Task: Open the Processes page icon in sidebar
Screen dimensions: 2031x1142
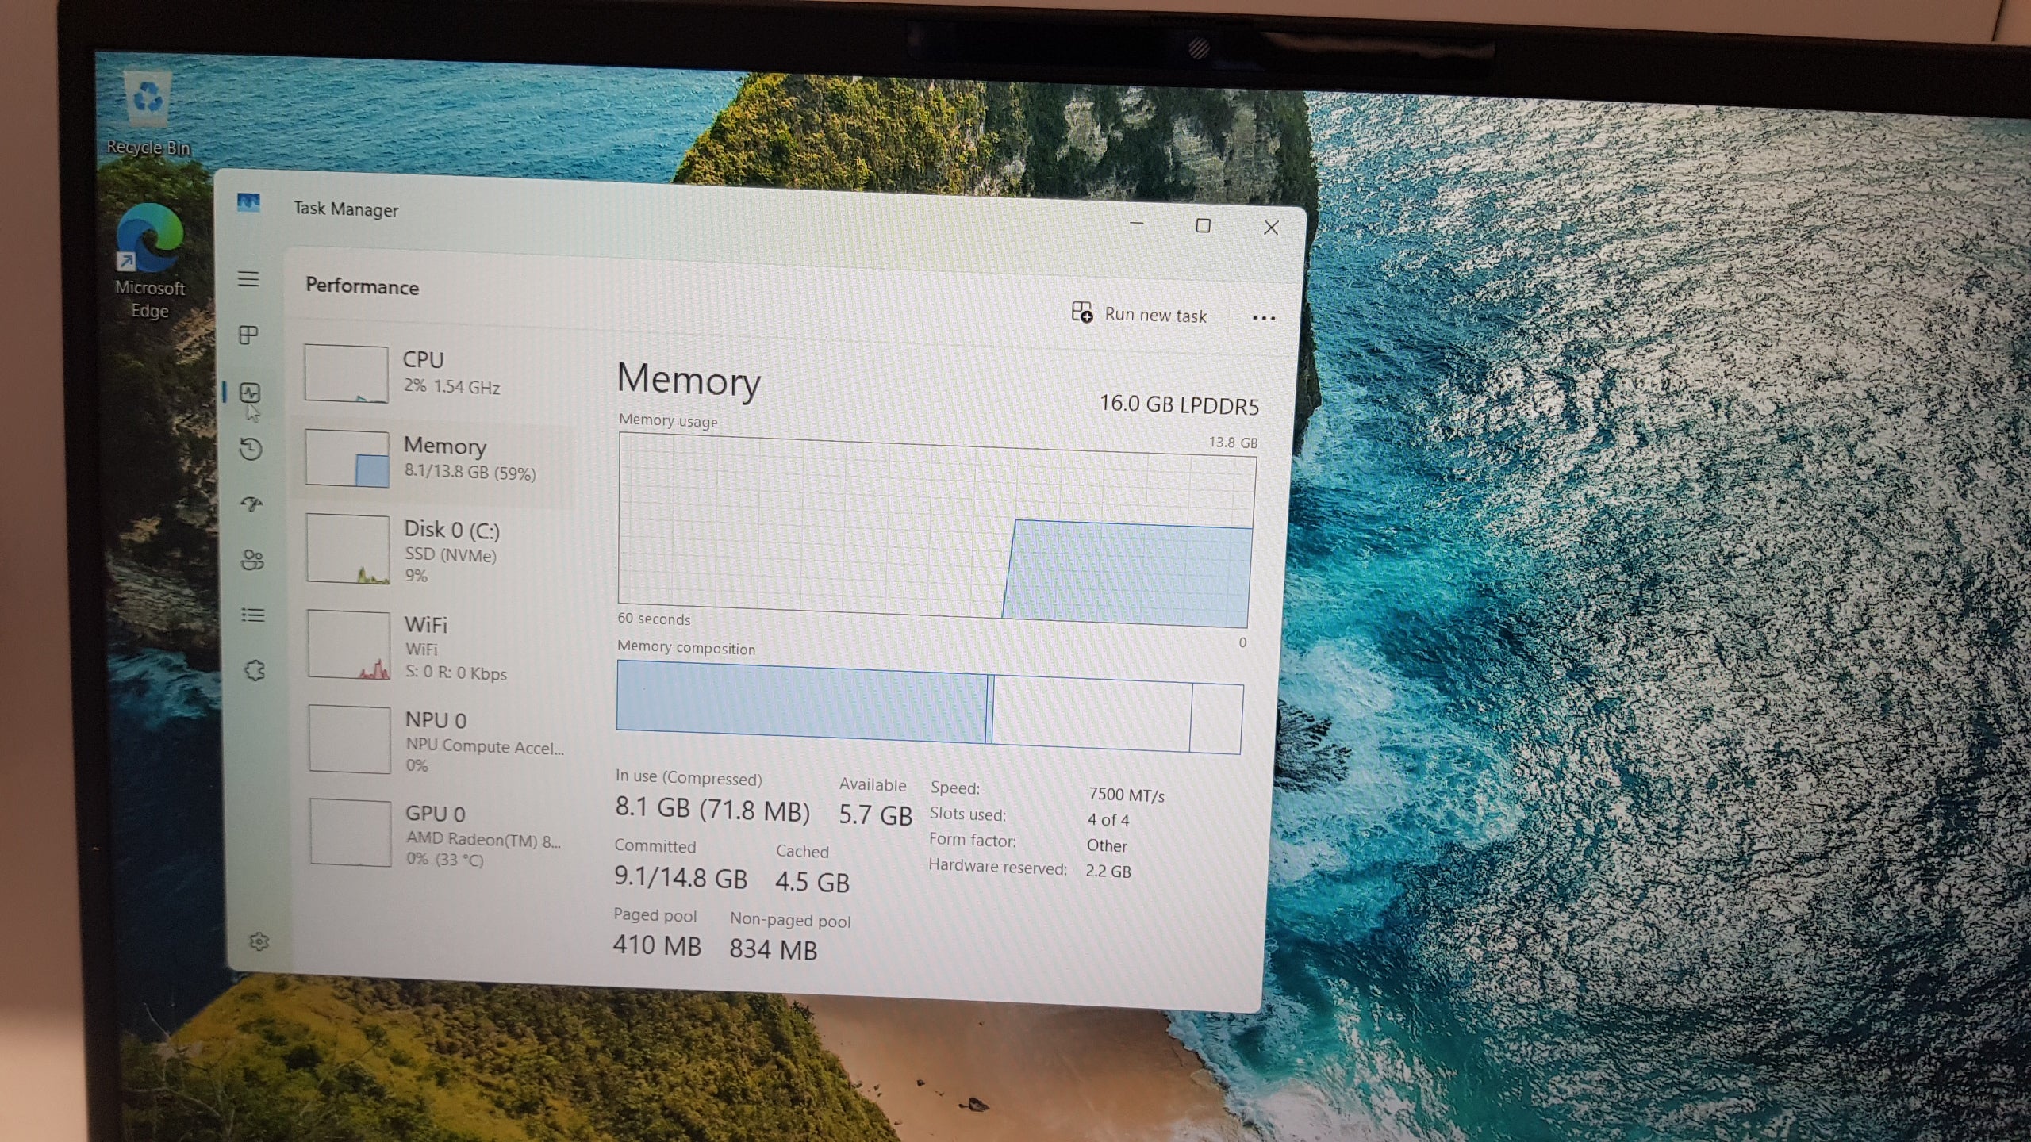Action: [249, 335]
